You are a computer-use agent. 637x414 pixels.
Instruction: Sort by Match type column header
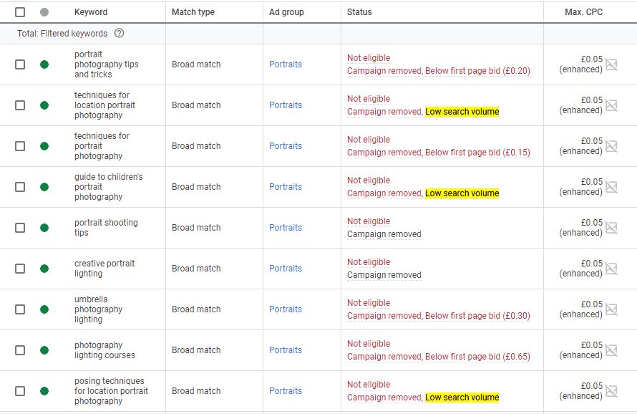(x=193, y=12)
